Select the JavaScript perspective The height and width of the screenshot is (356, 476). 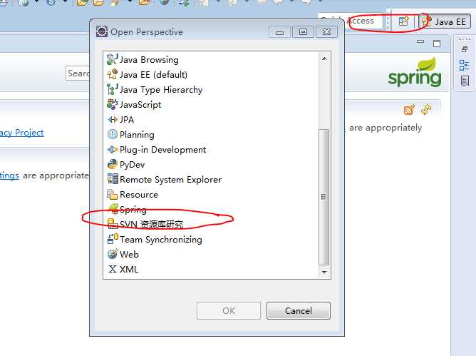tap(134, 105)
